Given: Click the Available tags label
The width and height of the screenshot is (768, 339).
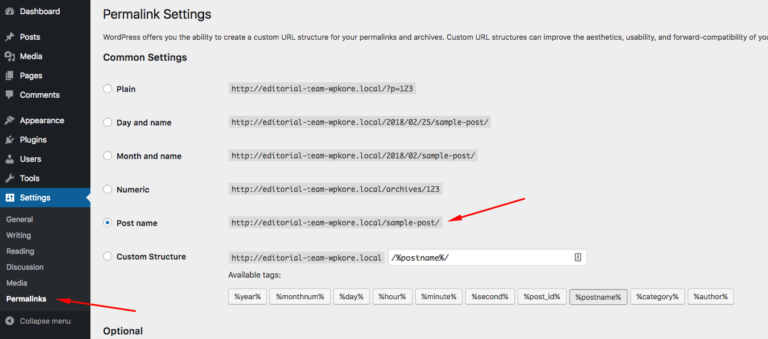Looking at the screenshot, I should click(254, 275).
